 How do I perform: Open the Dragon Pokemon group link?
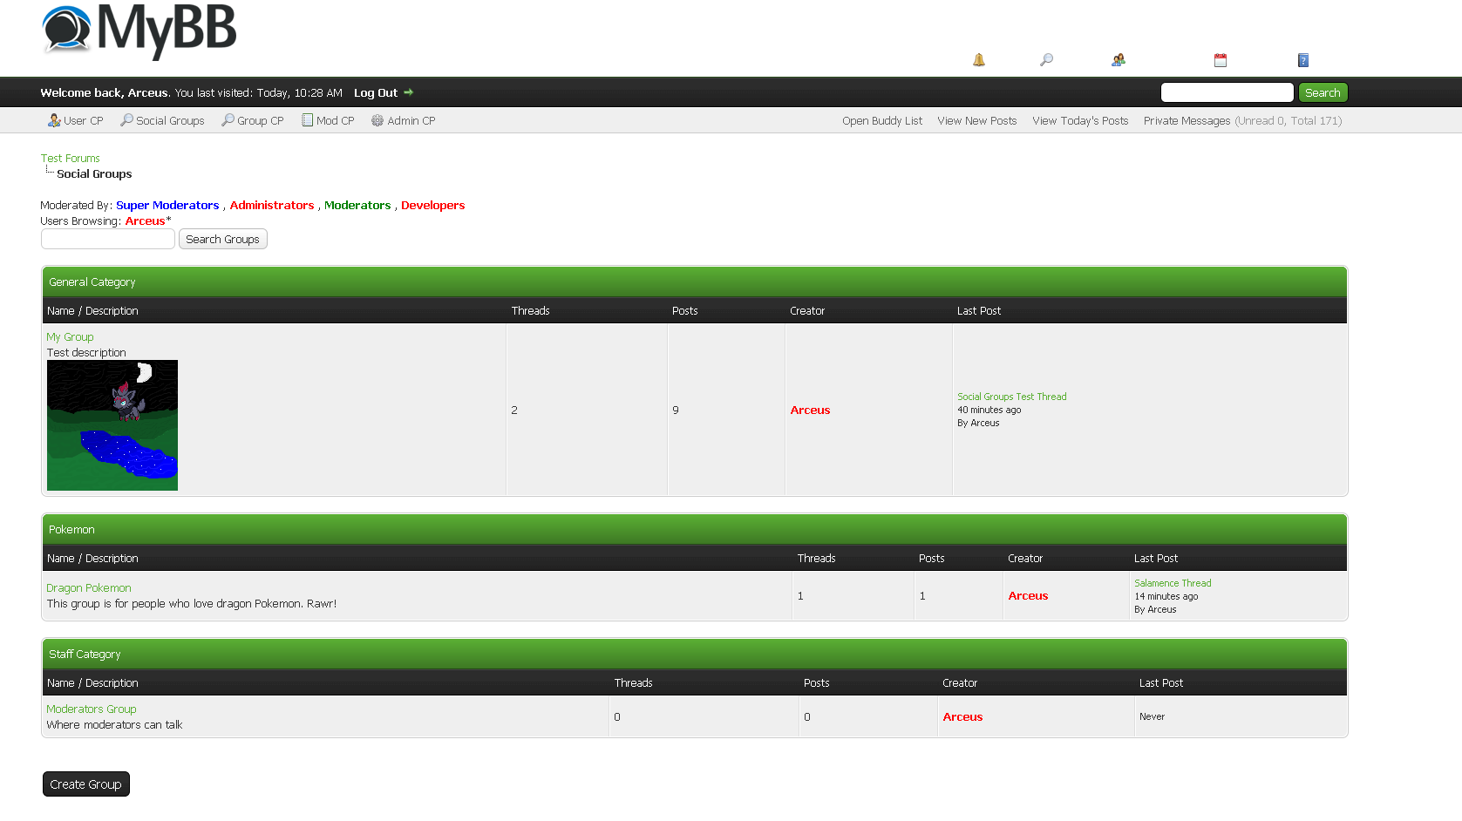coord(89,588)
